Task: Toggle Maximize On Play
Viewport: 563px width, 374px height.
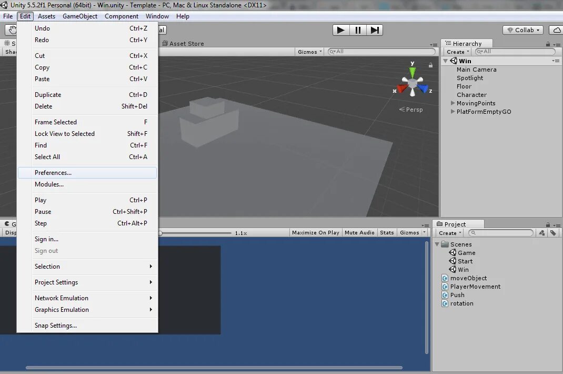Action: (x=316, y=233)
